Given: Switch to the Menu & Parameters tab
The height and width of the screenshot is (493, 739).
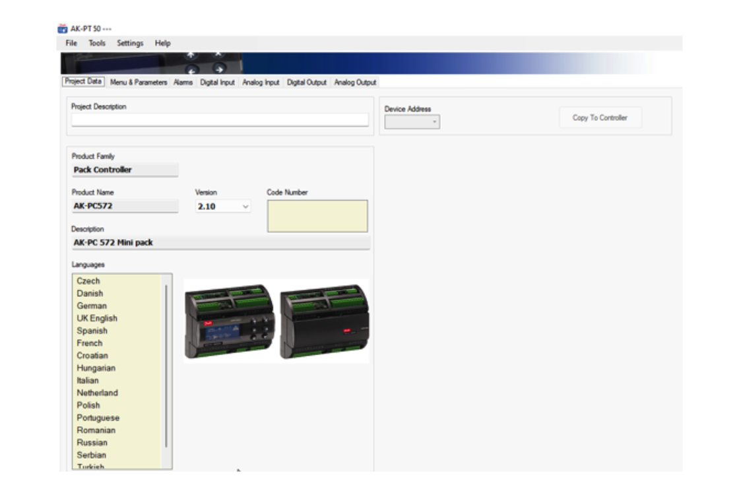Looking at the screenshot, I should click(x=139, y=82).
